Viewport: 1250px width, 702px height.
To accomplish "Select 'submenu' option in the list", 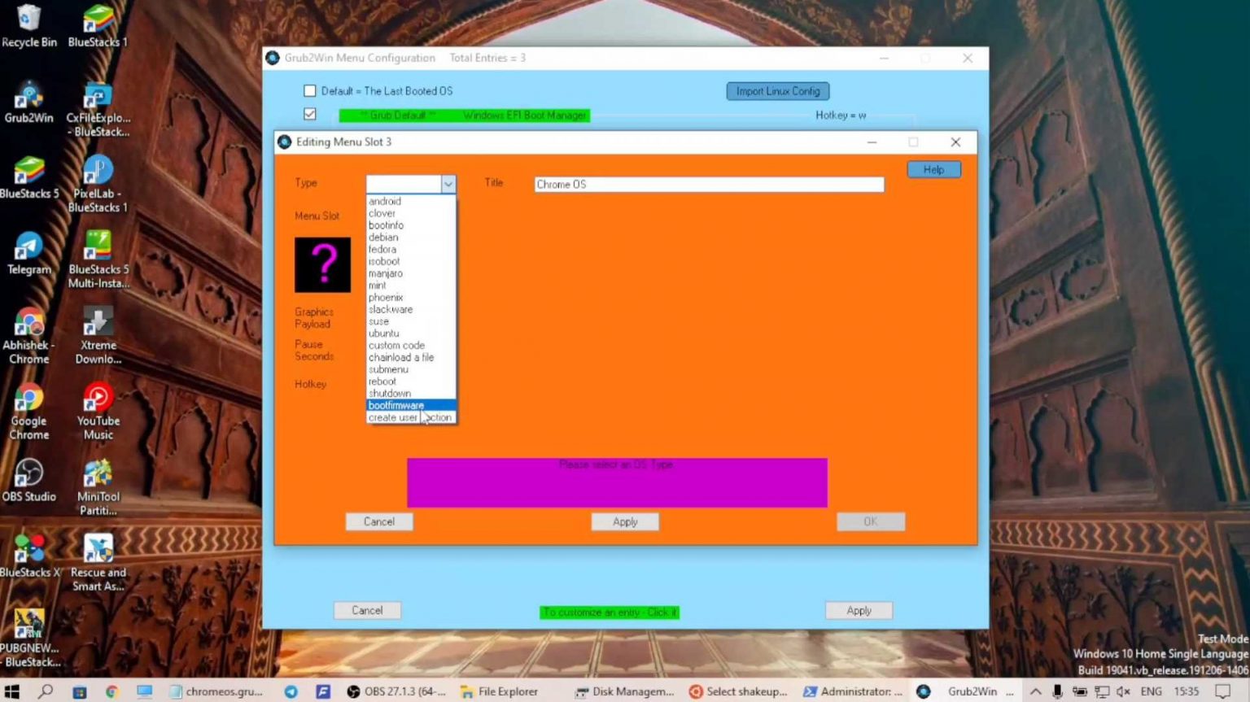I will (x=388, y=369).
